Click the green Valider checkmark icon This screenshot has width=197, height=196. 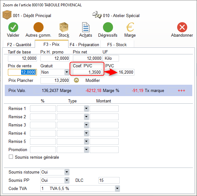pyautogui.click(x=13, y=27)
